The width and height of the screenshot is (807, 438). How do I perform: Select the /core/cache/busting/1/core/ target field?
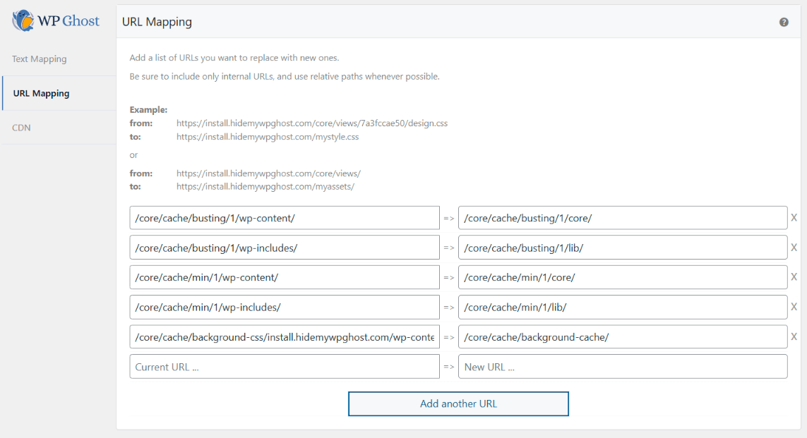pos(623,217)
